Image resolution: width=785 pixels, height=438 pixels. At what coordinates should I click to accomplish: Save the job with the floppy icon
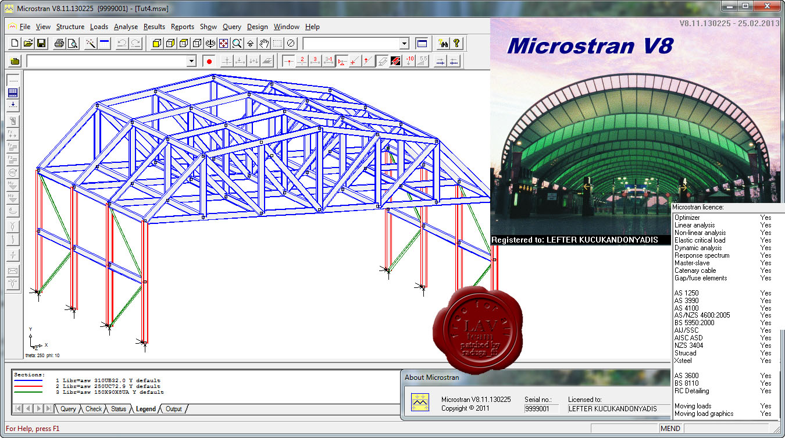coord(41,44)
